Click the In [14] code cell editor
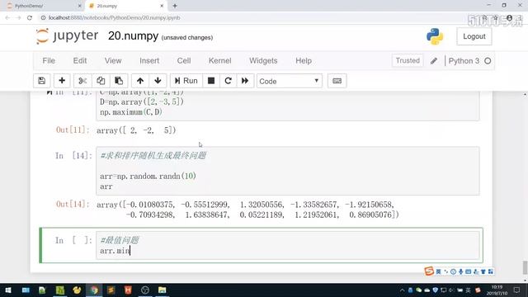 point(288,171)
